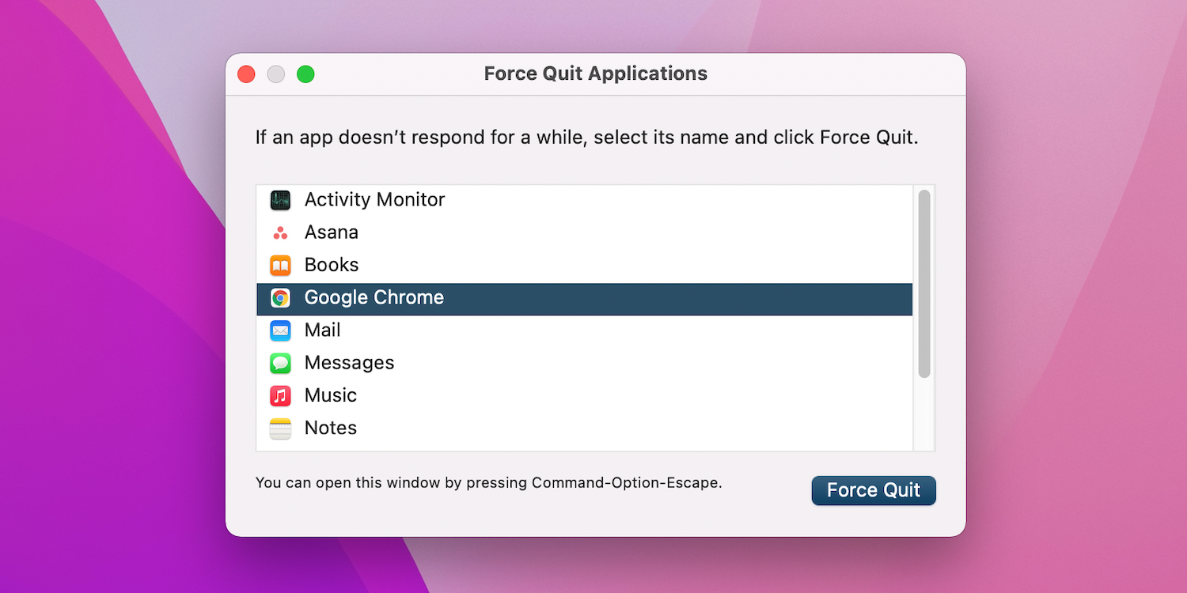The width and height of the screenshot is (1187, 593).
Task: Click the Music app icon
Action: (x=280, y=395)
